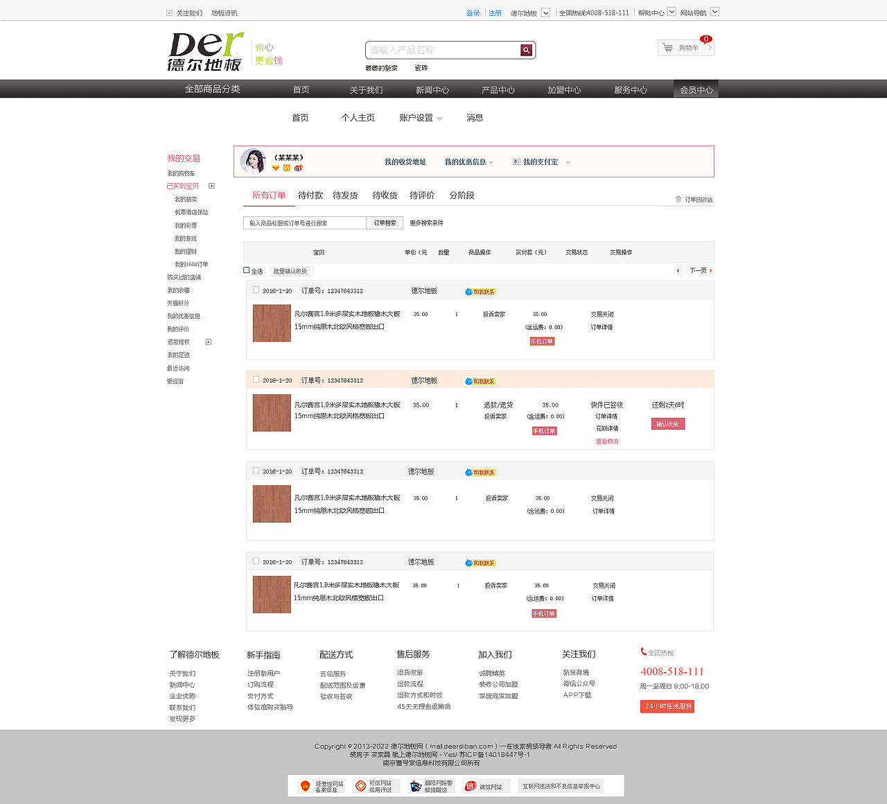The image size is (887, 804).
Task: Open fourth order's product thumbnail
Action: [272, 595]
